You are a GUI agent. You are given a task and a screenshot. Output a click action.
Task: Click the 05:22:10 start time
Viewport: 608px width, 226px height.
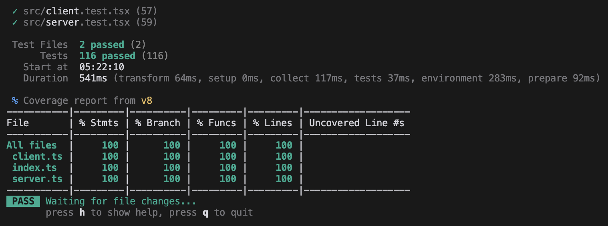click(102, 67)
